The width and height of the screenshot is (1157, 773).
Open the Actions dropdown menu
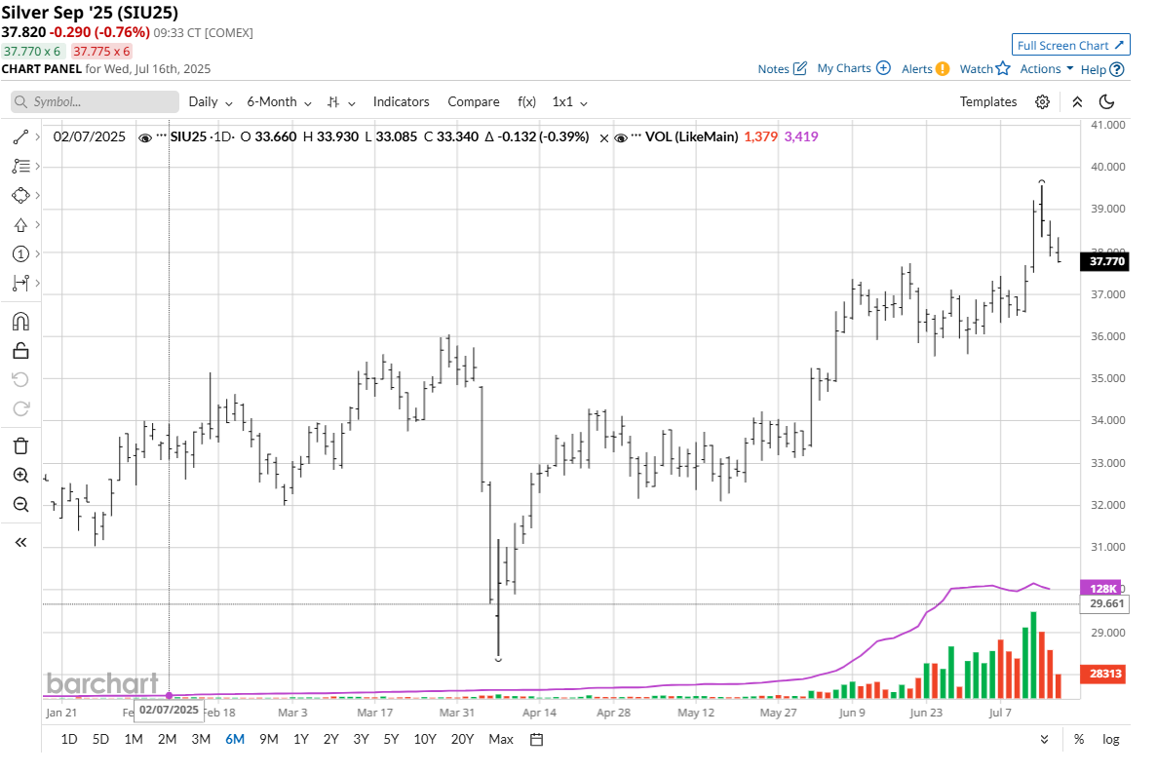coord(1046,68)
